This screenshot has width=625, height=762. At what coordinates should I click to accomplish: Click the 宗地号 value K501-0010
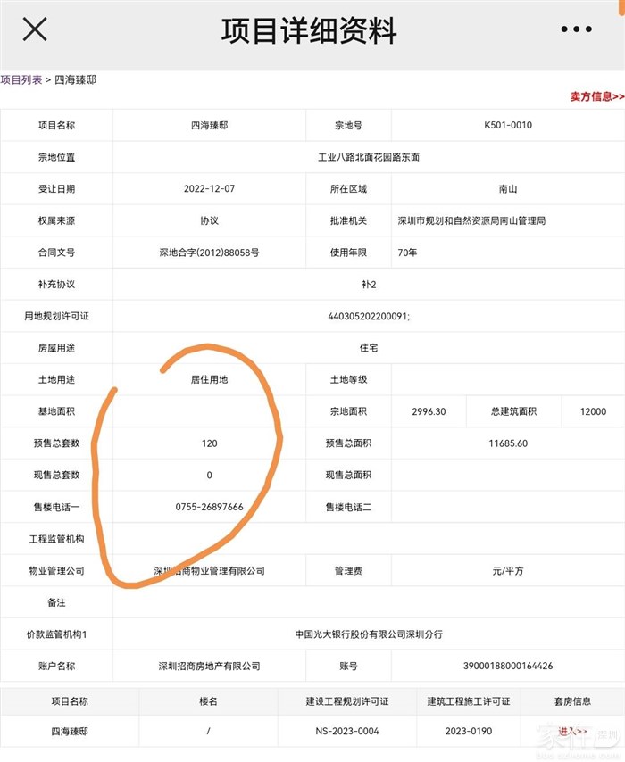pyautogui.click(x=507, y=126)
